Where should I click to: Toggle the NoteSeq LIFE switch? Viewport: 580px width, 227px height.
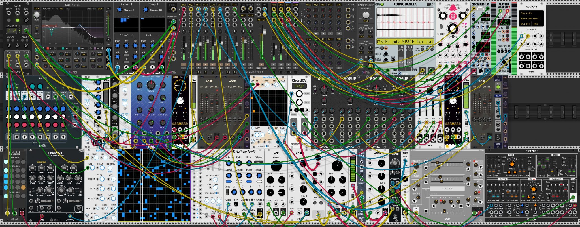pos(106,217)
